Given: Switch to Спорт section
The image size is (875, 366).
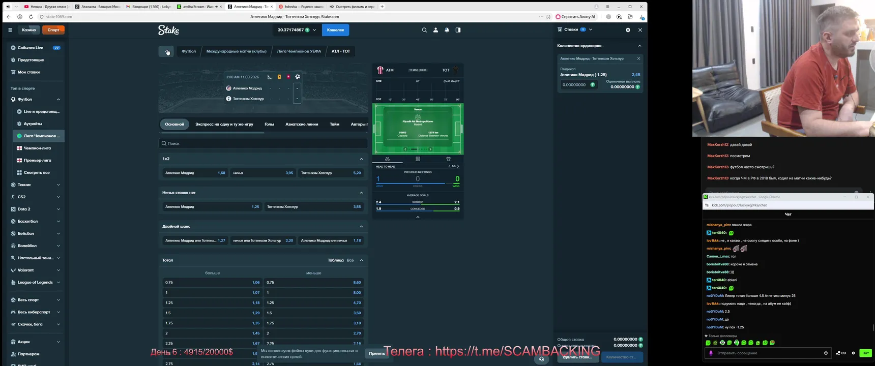Looking at the screenshot, I should [x=53, y=30].
